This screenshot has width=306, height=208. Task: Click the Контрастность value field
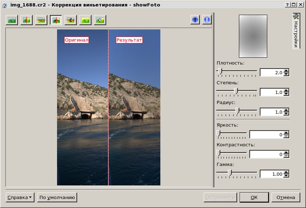coord(267,154)
